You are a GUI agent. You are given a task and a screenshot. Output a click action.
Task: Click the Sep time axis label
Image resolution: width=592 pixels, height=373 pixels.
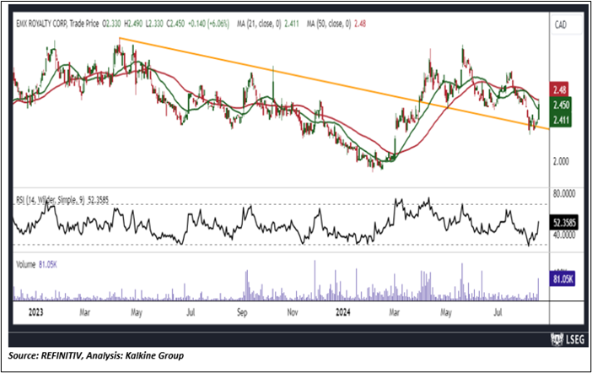tap(242, 312)
